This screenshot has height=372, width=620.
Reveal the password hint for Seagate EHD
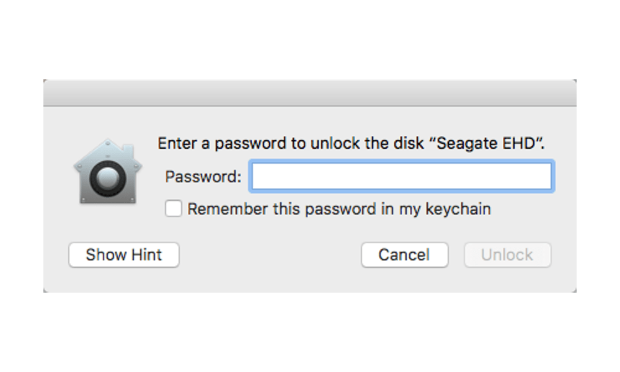coord(124,255)
